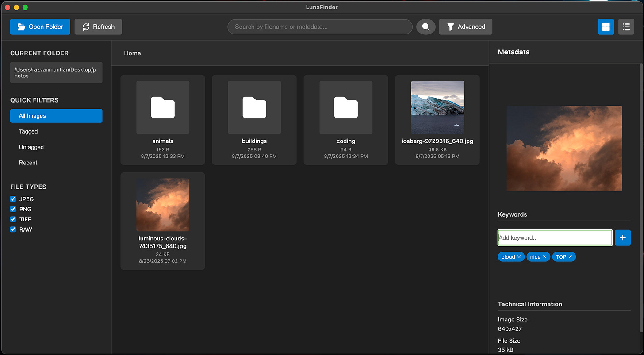Click the Open Folder button
Image resolution: width=644 pixels, height=355 pixels.
[40, 27]
